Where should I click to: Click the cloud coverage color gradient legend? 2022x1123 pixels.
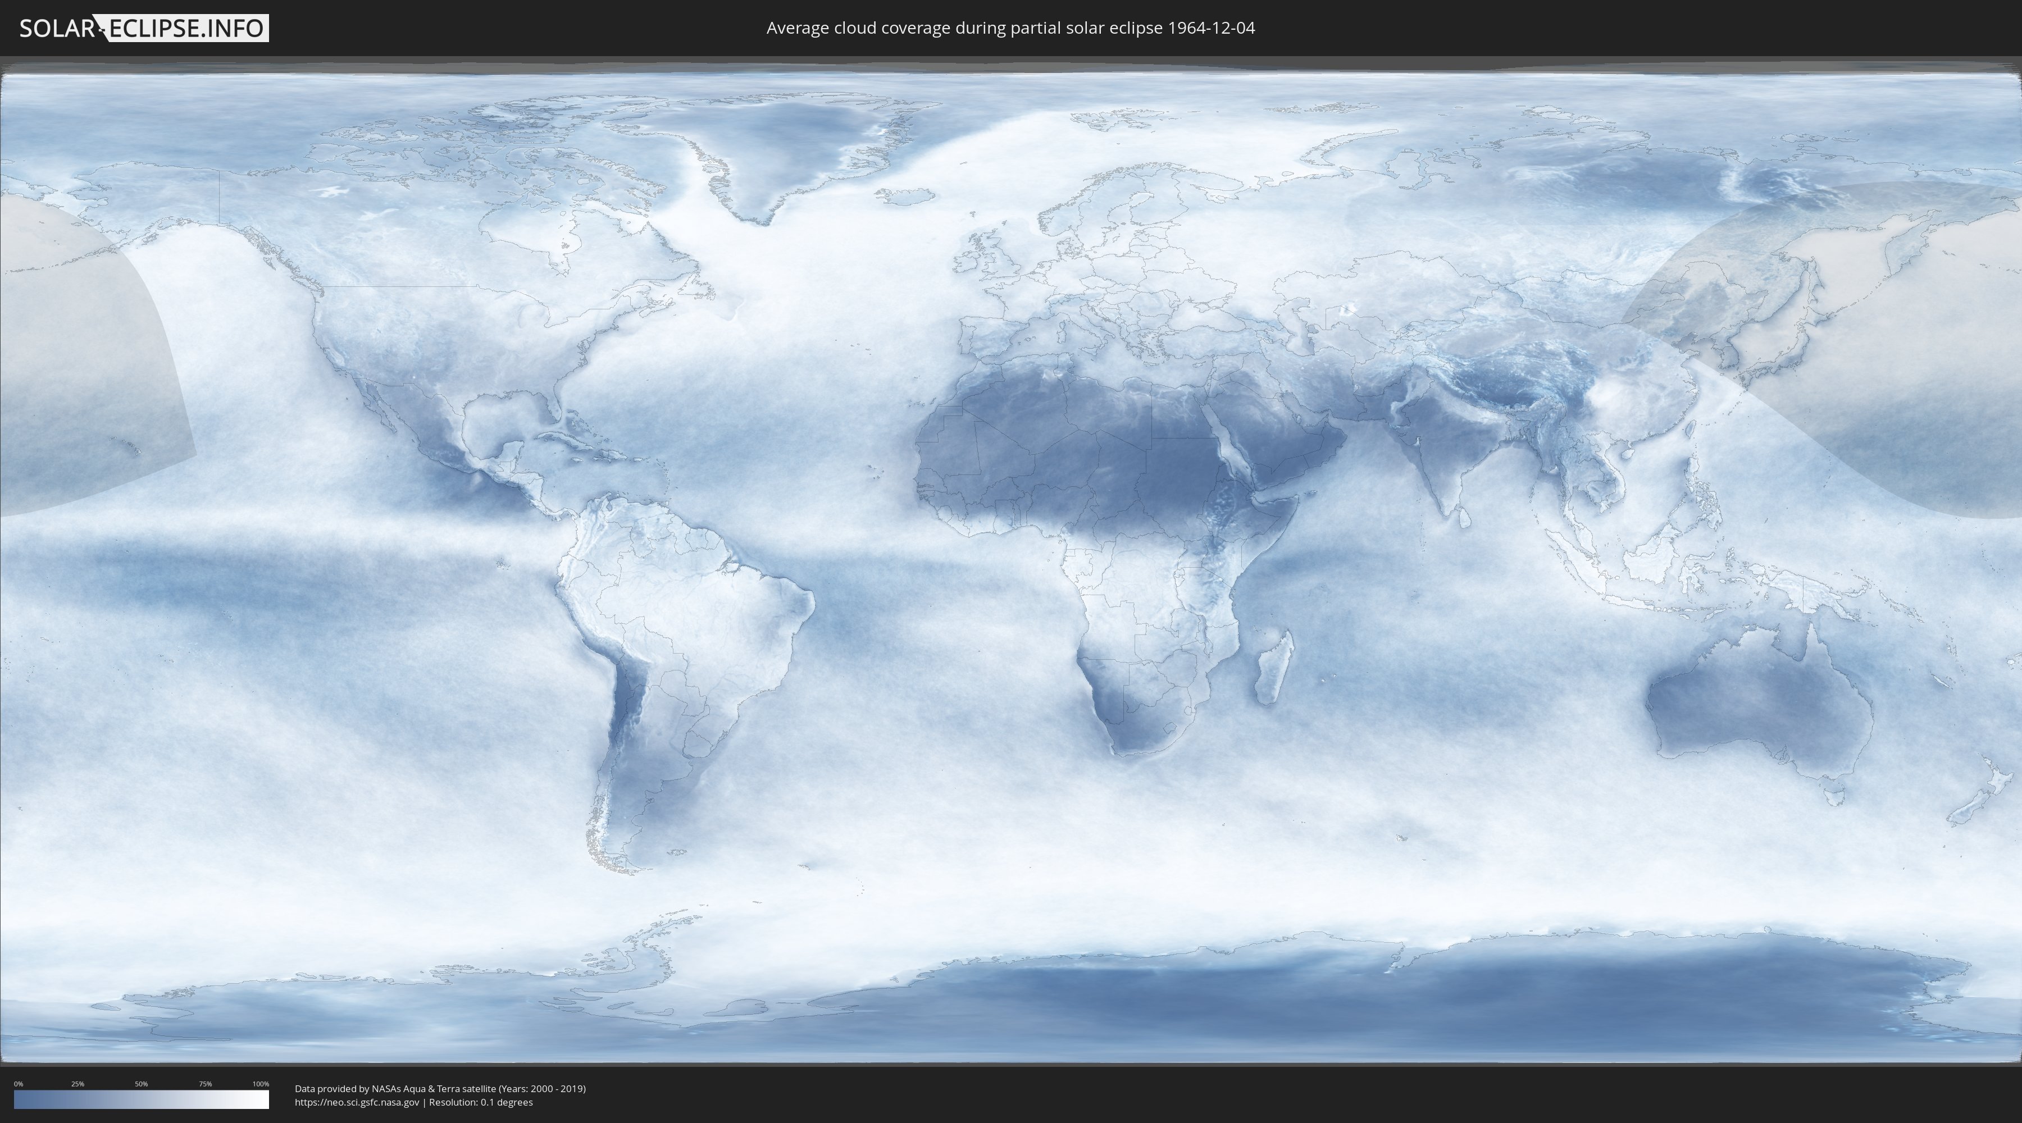tap(142, 1099)
